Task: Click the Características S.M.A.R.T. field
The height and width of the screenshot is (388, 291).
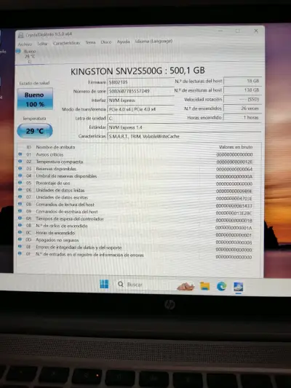Action: (184, 136)
